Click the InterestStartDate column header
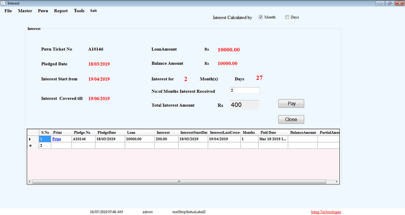 tap(194, 132)
